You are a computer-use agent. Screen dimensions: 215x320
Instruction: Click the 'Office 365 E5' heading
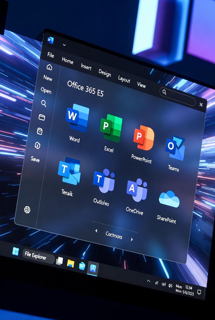pyautogui.click(x=86, y=88)
